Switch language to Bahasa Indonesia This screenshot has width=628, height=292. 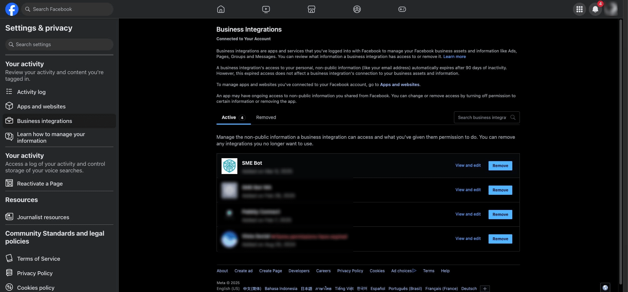pos(281,289)
